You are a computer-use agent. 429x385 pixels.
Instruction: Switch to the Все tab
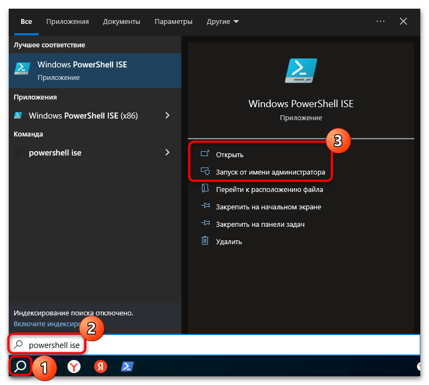click(26, 22)
